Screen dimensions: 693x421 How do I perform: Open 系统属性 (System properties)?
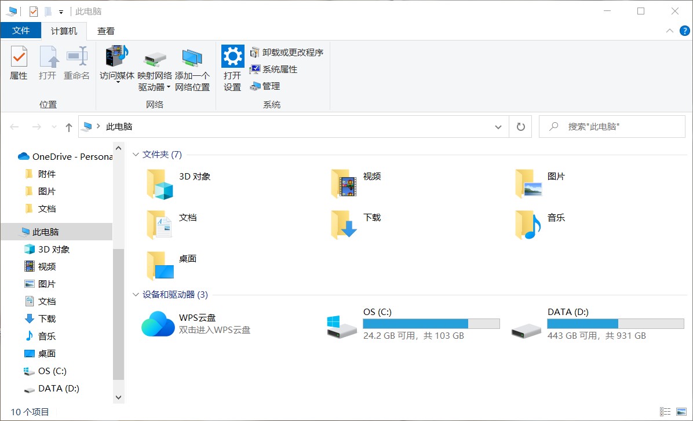click(276, 69)
